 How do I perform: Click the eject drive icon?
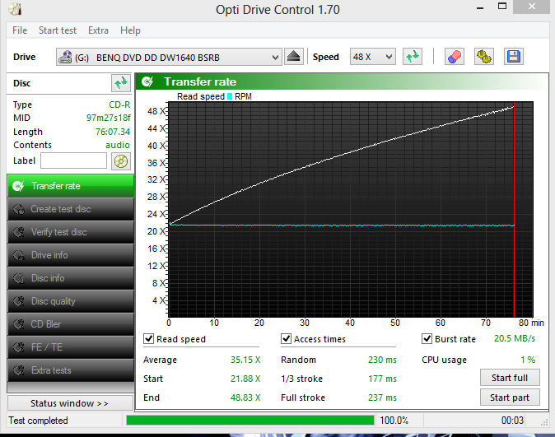(294, 57)
